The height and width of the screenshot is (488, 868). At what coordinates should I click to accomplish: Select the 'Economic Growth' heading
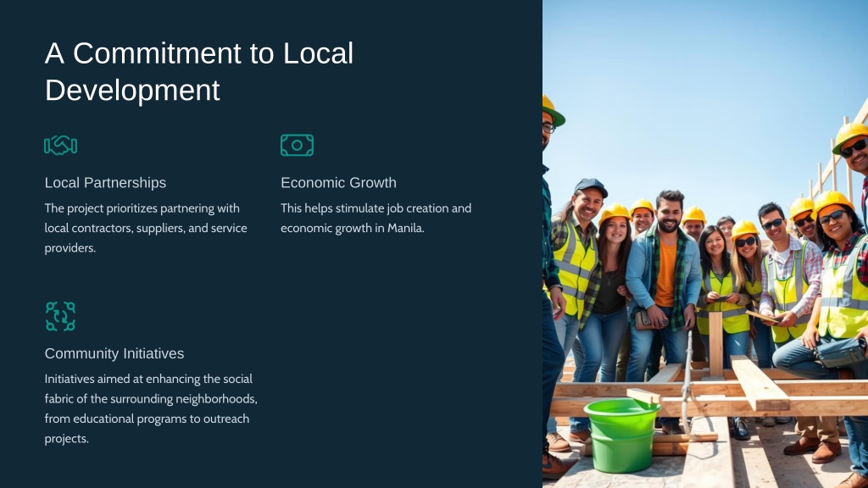coord(338,183)
